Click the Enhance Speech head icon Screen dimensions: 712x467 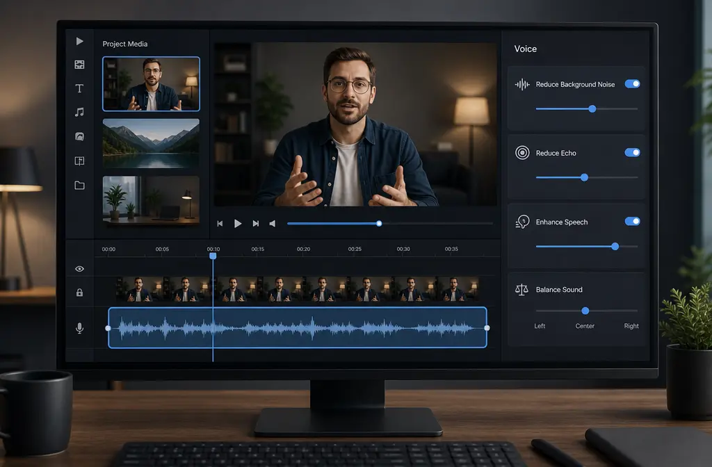coord(522,222)
